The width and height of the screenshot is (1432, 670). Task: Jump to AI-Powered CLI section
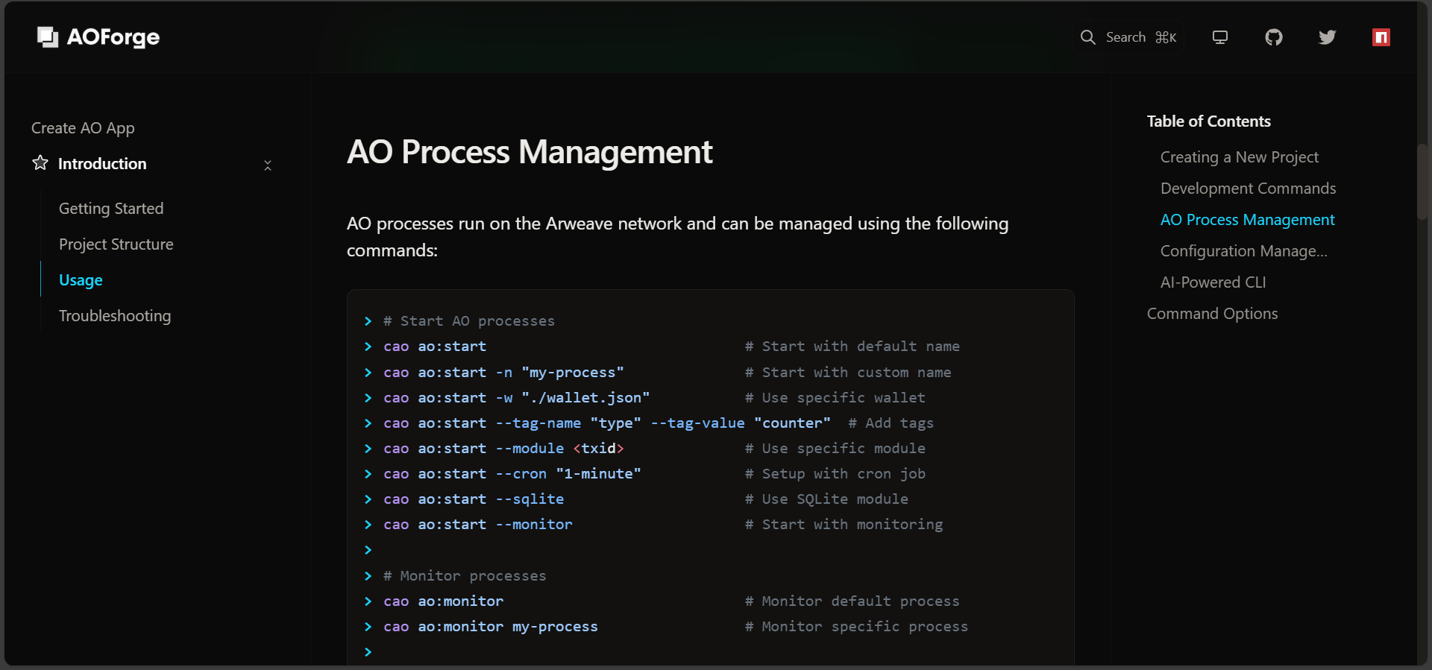tap(1213, 282)
